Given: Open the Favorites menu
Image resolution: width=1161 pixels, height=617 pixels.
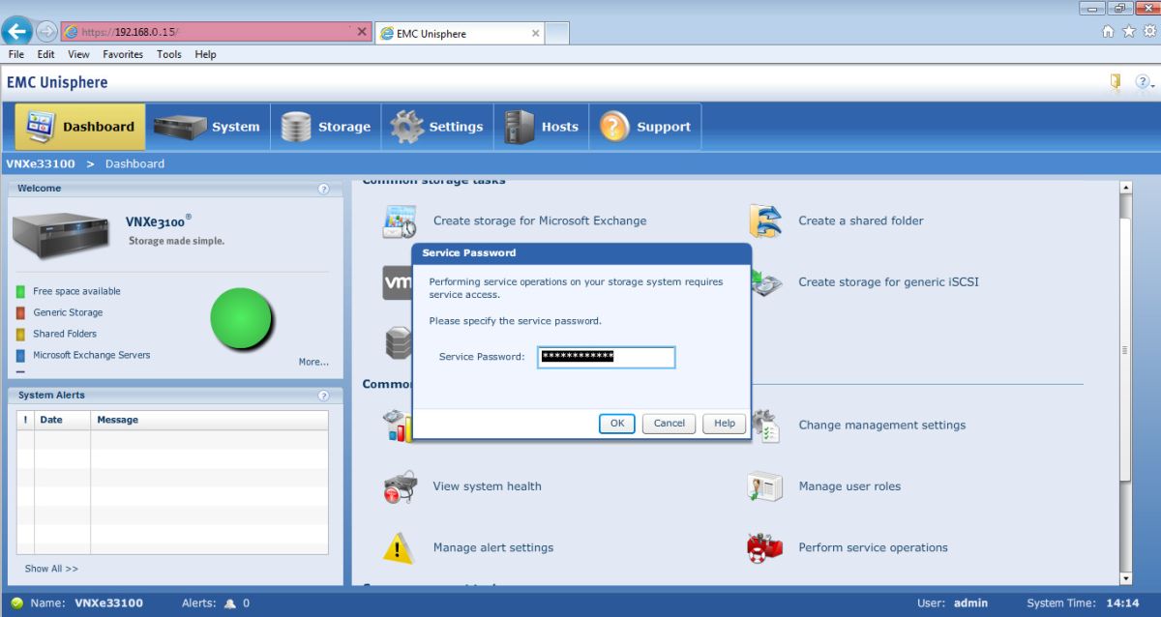Looking at the screenshot, I should pyautogui.click(x=123, y=54).
